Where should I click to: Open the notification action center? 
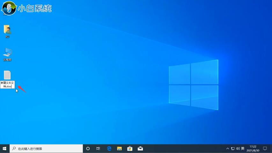265,149
